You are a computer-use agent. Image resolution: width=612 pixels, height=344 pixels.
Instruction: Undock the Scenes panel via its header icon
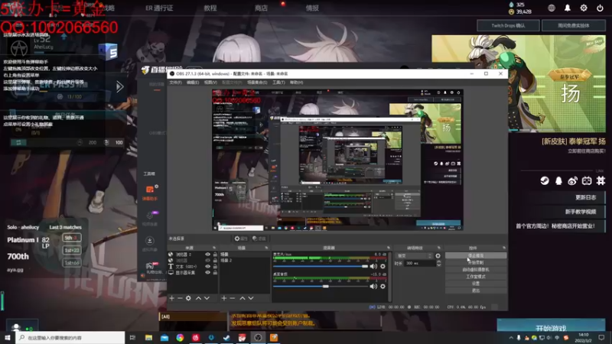pyautogui.click(x=266, y=248)
